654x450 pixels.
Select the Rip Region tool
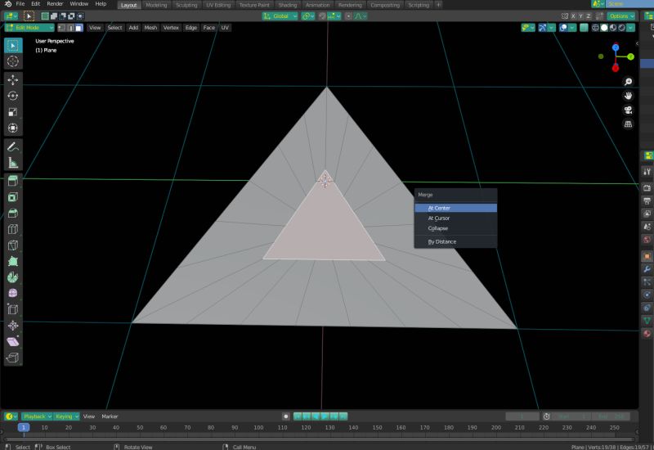[x=13, y=358]
